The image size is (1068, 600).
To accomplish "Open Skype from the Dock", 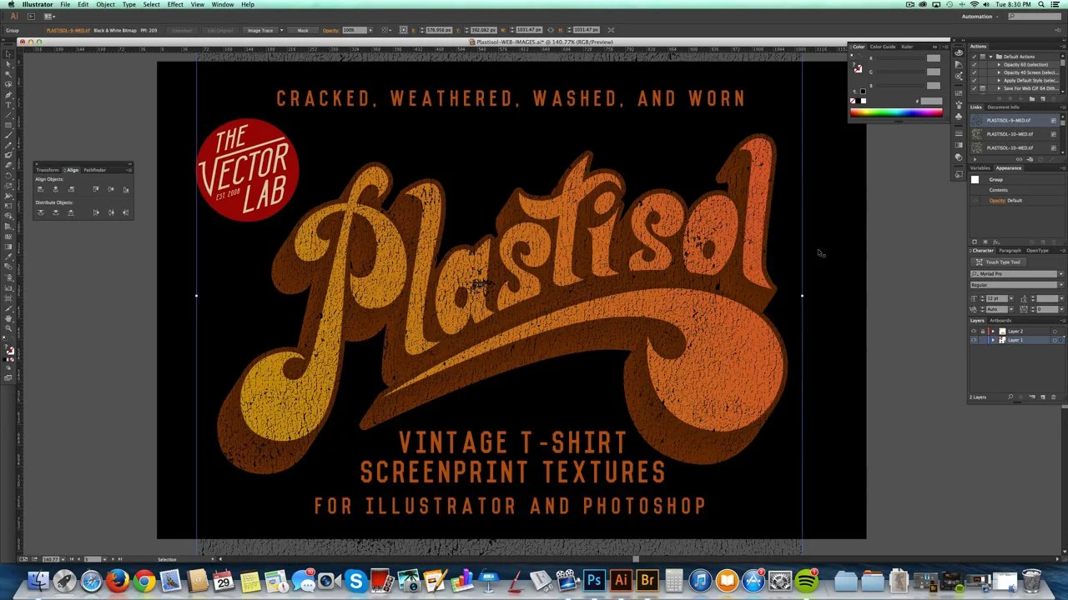I will (356, 581).
